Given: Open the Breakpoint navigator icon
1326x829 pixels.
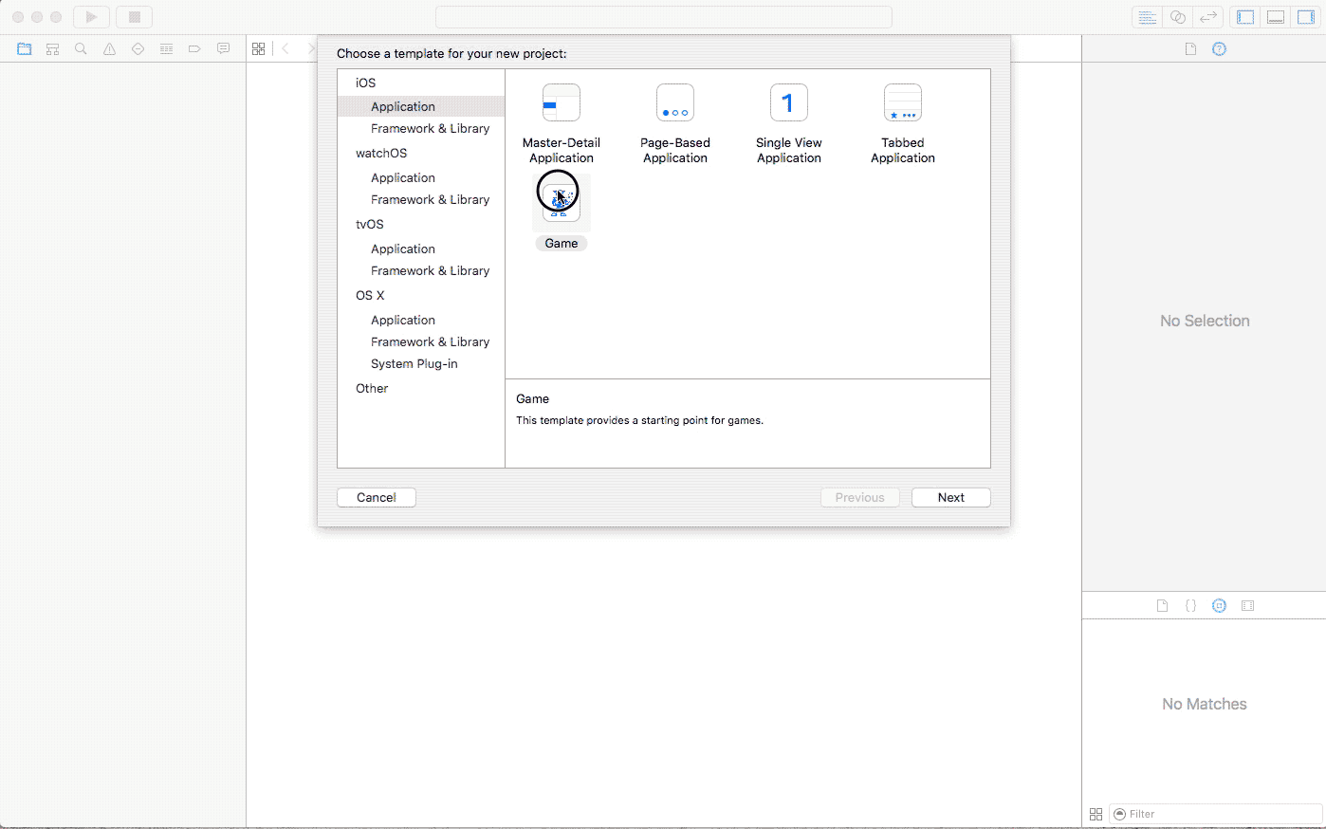Looking at the screenshot, I should tap(194, 48).
